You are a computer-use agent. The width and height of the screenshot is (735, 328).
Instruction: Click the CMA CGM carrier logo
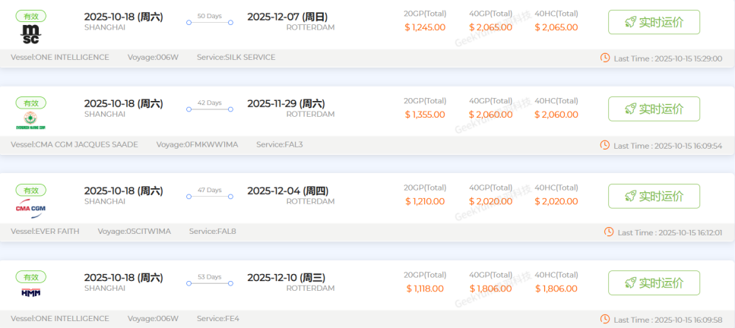30,208
